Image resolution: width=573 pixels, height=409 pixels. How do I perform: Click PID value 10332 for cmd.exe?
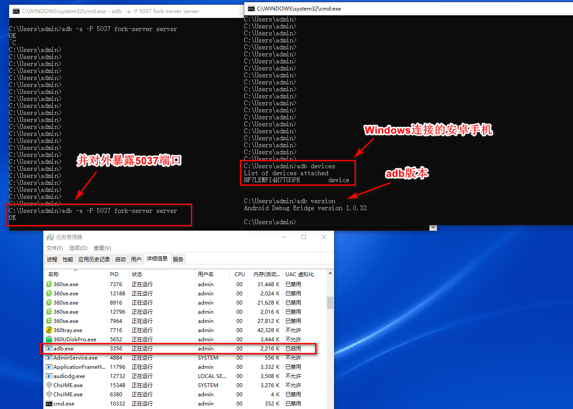(x=117, y=403)
